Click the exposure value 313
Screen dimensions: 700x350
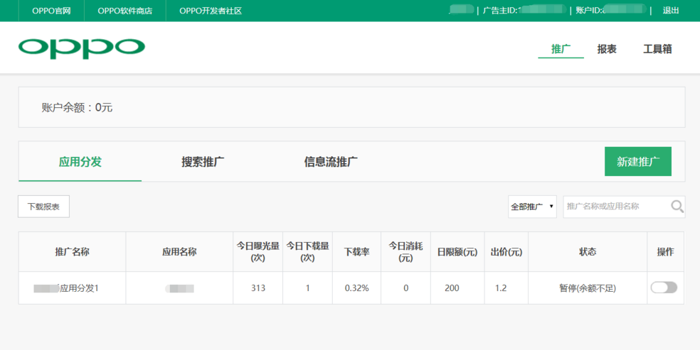click(258, 288)
